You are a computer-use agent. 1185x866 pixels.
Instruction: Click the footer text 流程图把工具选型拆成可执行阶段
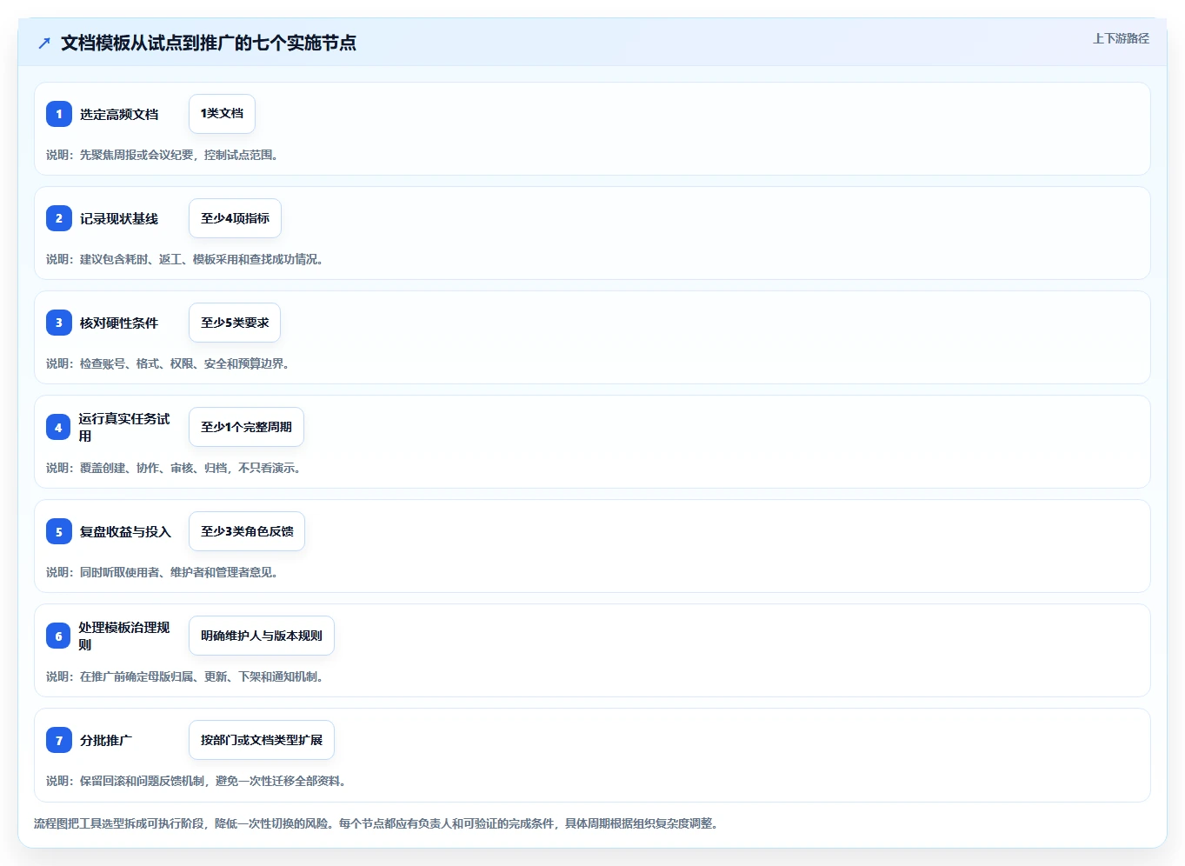(376, 823)
